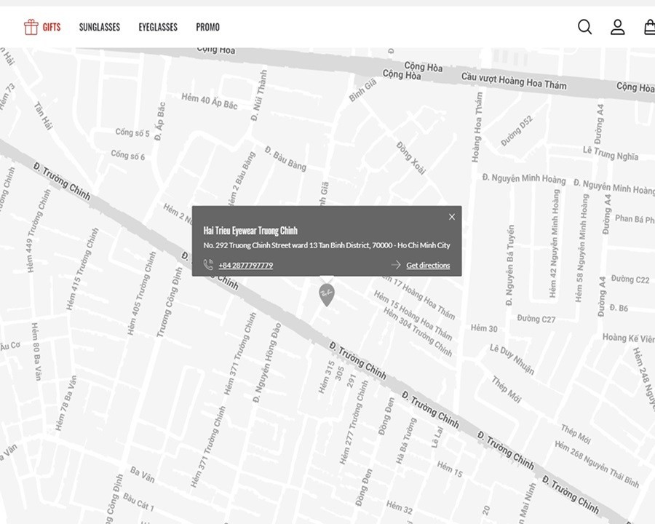
Task: Open the EYEGLASSES menu
Action: tap(158, 27)
